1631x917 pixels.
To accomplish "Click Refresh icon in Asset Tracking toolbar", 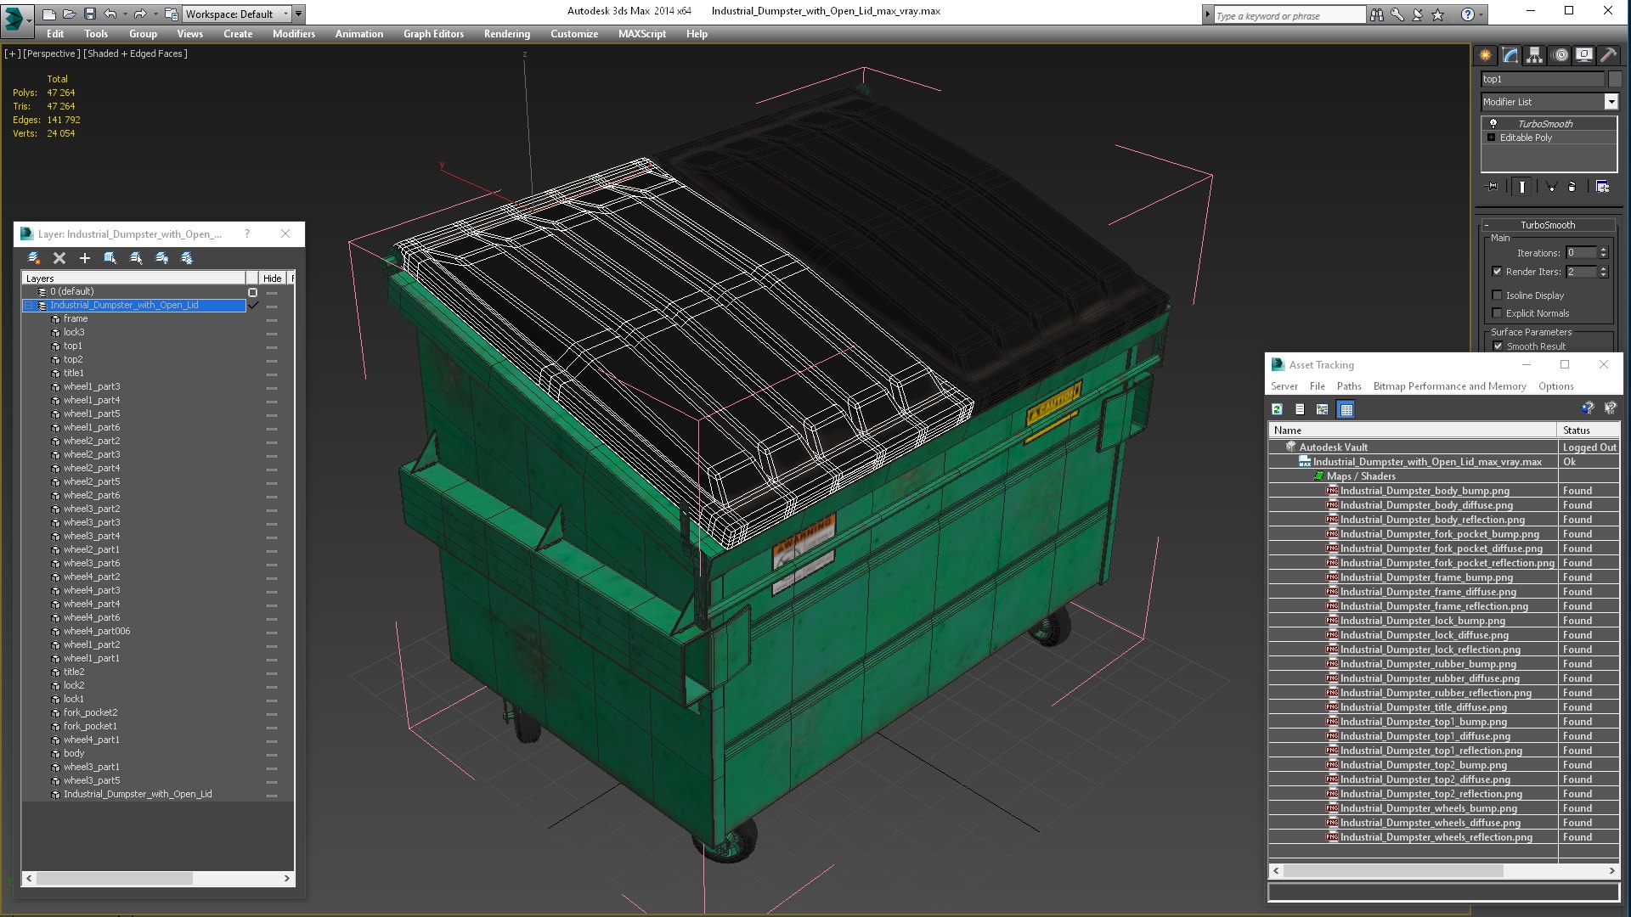I will pyautogui.click(x=1277, y=409).
